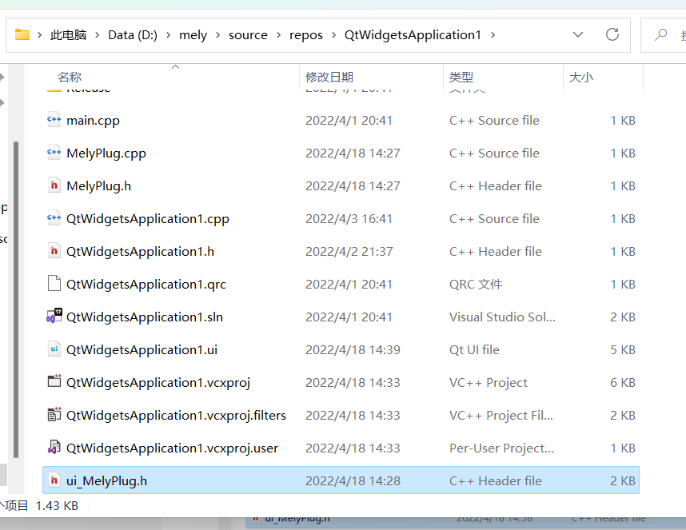Click the type text Qt UI file
This screenshot has width=686, height=530.
474,350
